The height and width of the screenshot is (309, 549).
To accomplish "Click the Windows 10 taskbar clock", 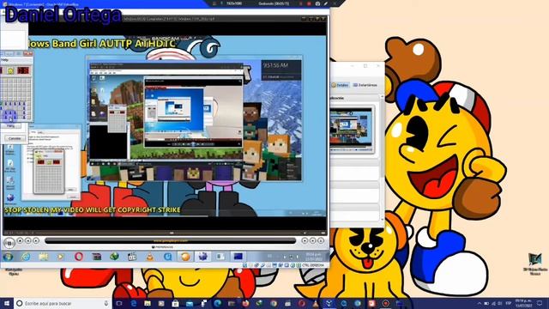I will (x=524, y=303).
